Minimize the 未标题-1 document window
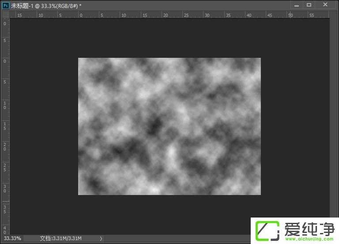This screenshot has width=339, height=244. click(296, 5)
